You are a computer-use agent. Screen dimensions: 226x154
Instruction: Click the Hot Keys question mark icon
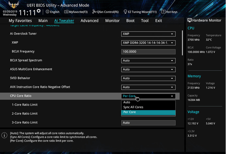click(x=164, y=12)
